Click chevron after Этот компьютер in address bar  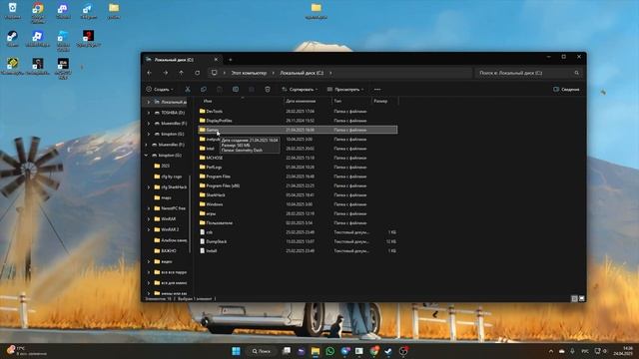click(x=273, y=73)
